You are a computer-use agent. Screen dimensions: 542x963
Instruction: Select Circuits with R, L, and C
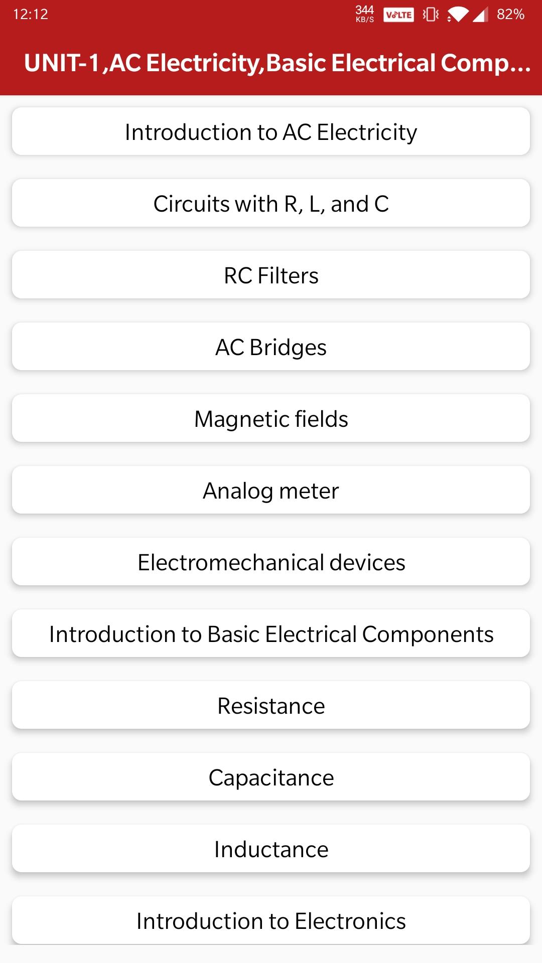tap(271, 204)
